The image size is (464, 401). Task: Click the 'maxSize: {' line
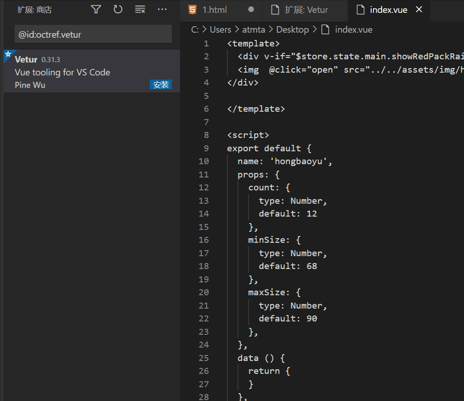(275, 292)
